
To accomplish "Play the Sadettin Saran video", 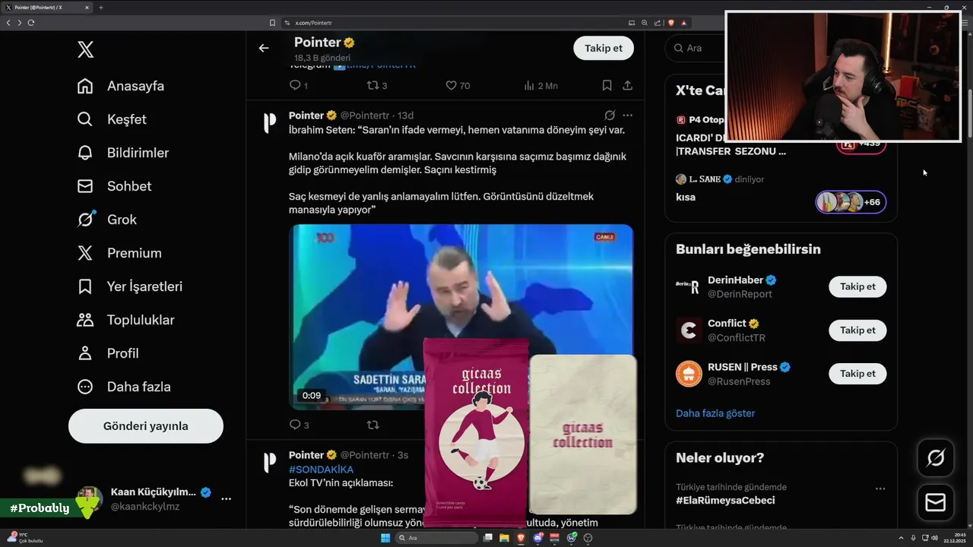I will (461, 317).
